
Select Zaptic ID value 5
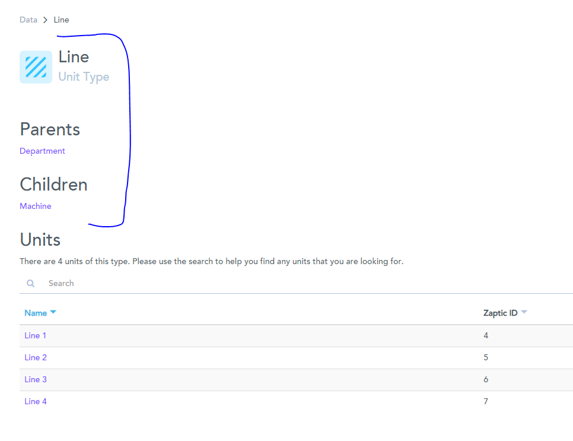tap(486, 358)
